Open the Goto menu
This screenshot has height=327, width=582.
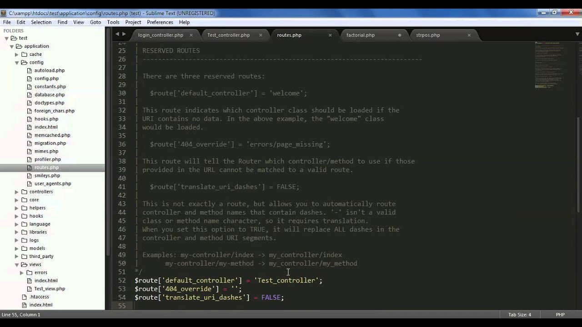[x=95, y=22]
